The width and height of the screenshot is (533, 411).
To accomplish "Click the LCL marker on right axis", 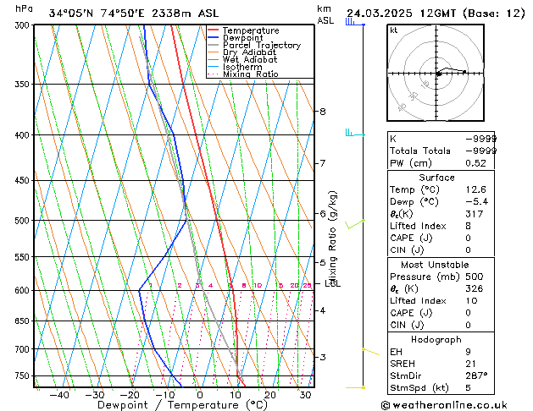I will 332,283.
